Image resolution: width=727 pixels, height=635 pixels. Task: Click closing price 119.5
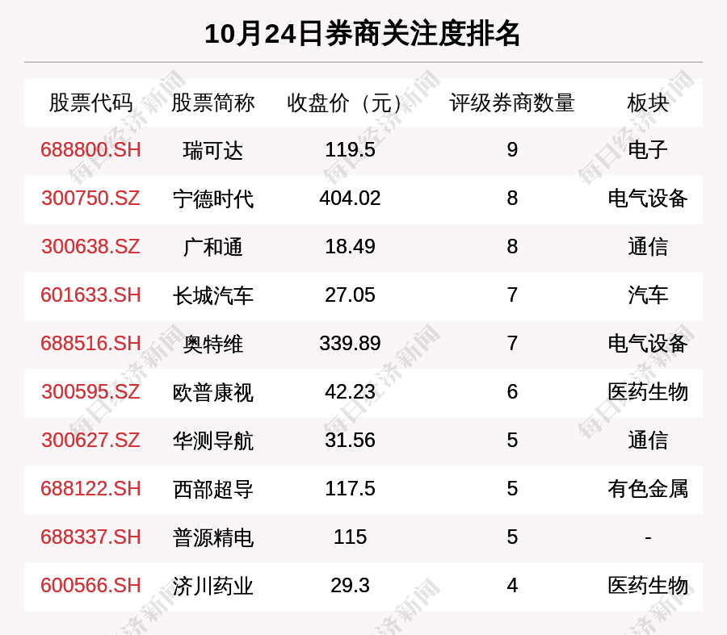pyautogui.click(x=350, y=150)
